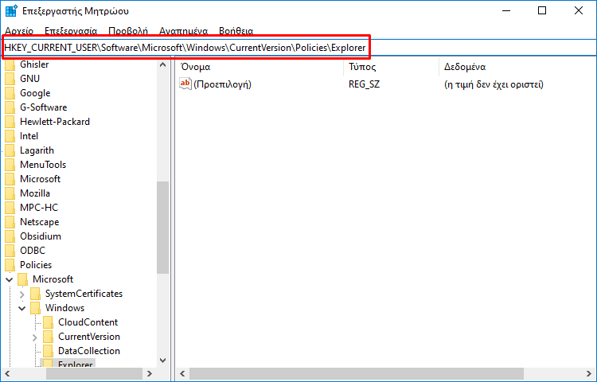Image resolution: width=597 pixels, height=382 pixels.
Task: Collapse the Windows node
Action: tap(22, 308)
